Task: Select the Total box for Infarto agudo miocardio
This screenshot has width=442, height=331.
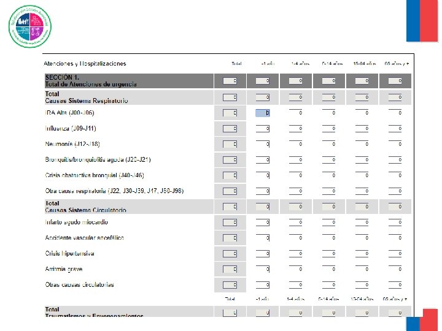Action: pos(230,222)
